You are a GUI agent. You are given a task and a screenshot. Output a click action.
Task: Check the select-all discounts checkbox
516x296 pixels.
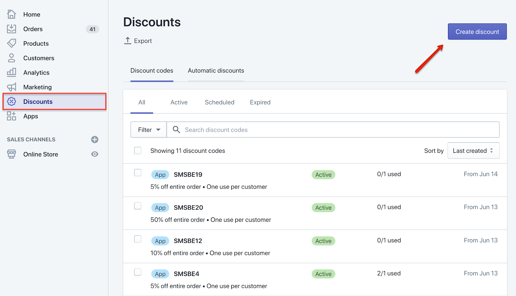(x=138, y=150)
